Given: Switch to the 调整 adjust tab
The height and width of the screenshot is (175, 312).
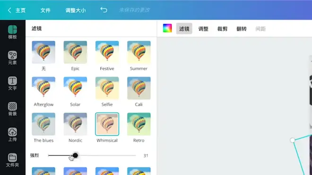Looking at the screenshot, I should click(203, 29).
